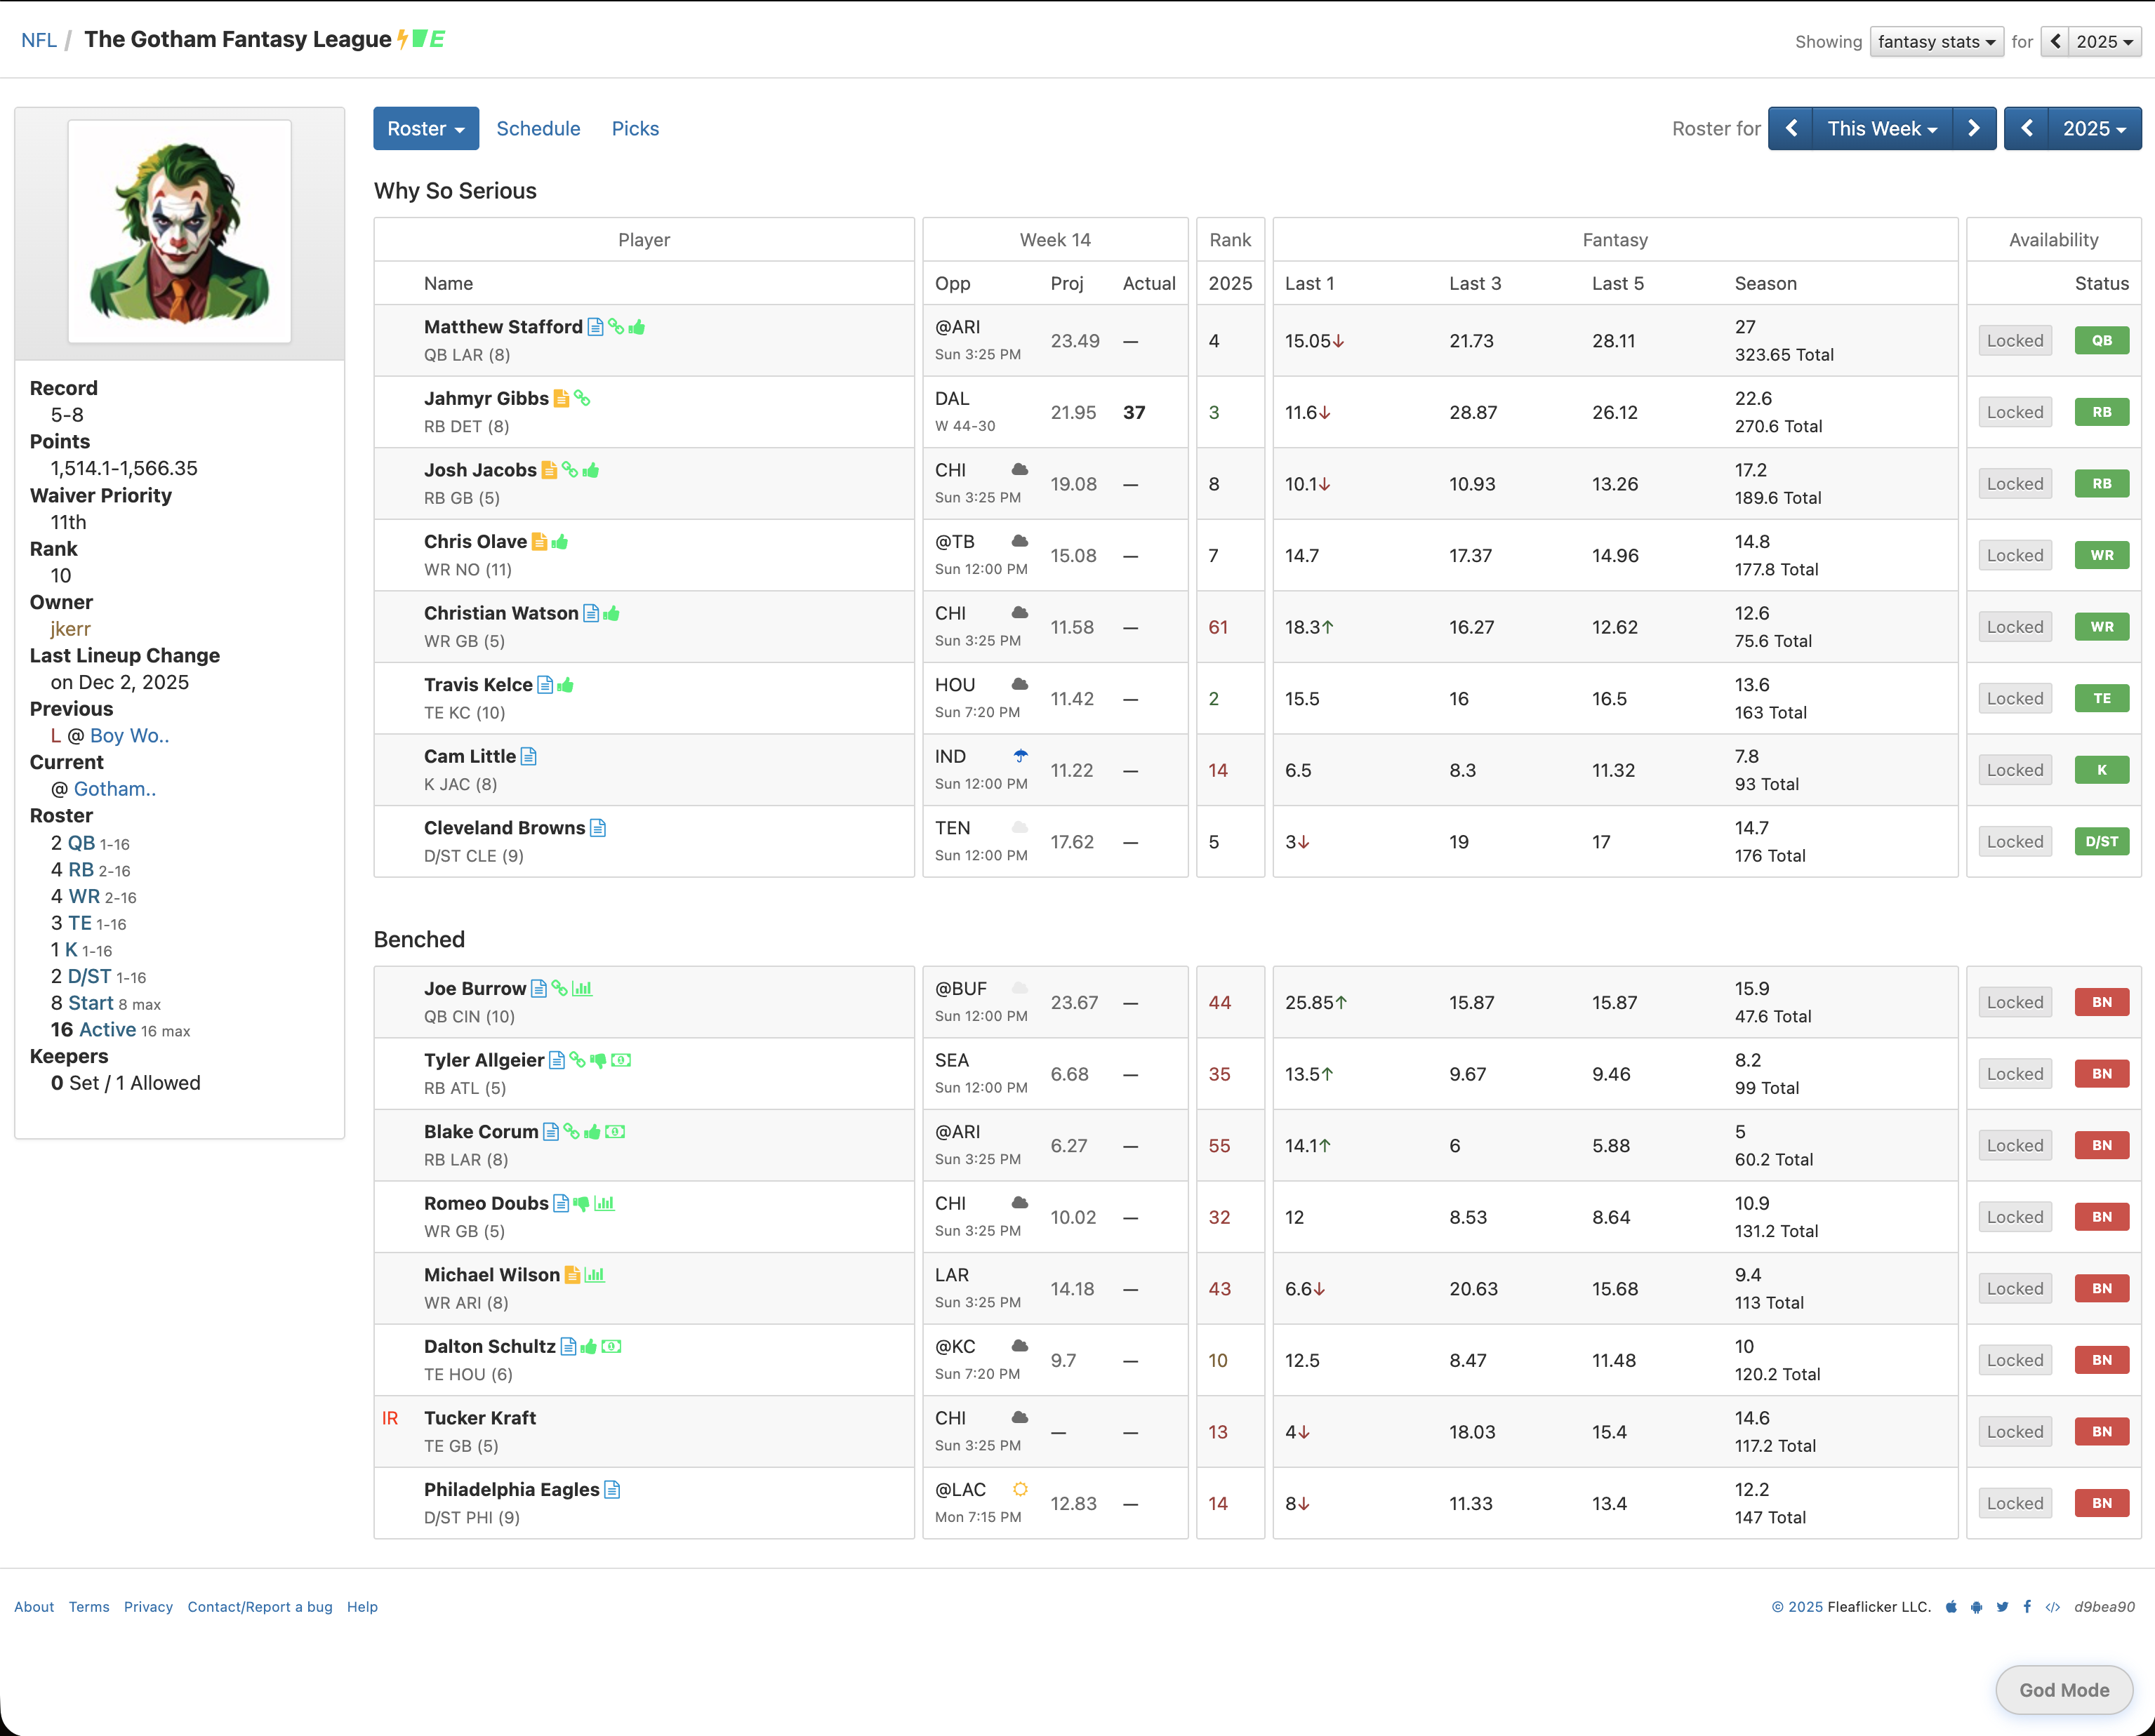2155x1736 pixels.
Task: Click Joe Burrow's green bar chart icon
Action: (x=582, y=989)
